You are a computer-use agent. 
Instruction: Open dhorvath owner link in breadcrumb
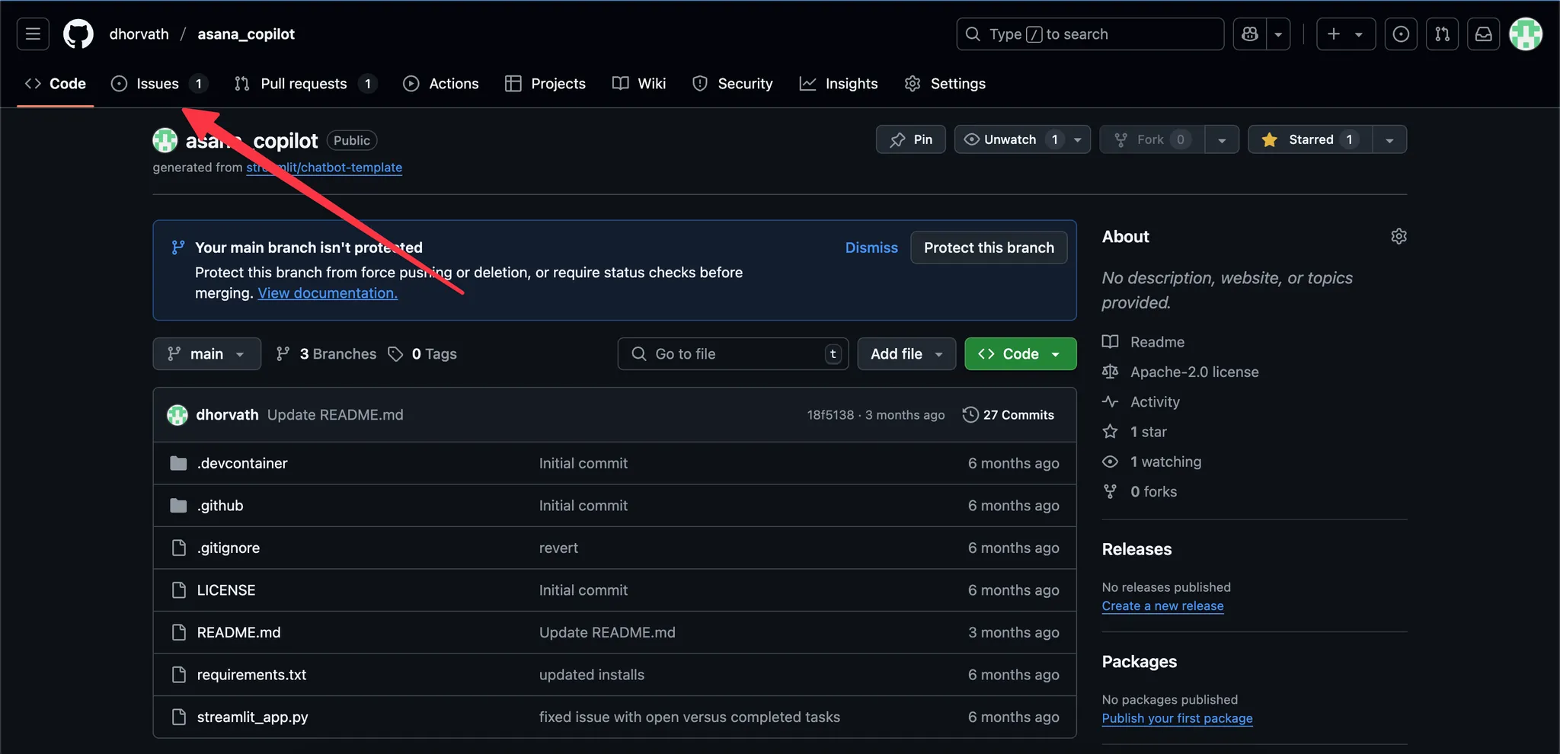click(x=139, y=34)
